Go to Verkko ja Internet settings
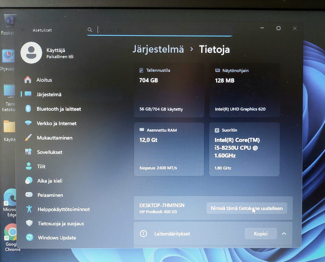Image resolution: width=325 pixels, height=262 pixels. coord(56,124)
